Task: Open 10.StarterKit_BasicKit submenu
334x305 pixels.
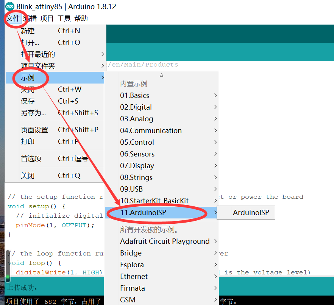Action: pyautogui.click(x=162, y=201)
